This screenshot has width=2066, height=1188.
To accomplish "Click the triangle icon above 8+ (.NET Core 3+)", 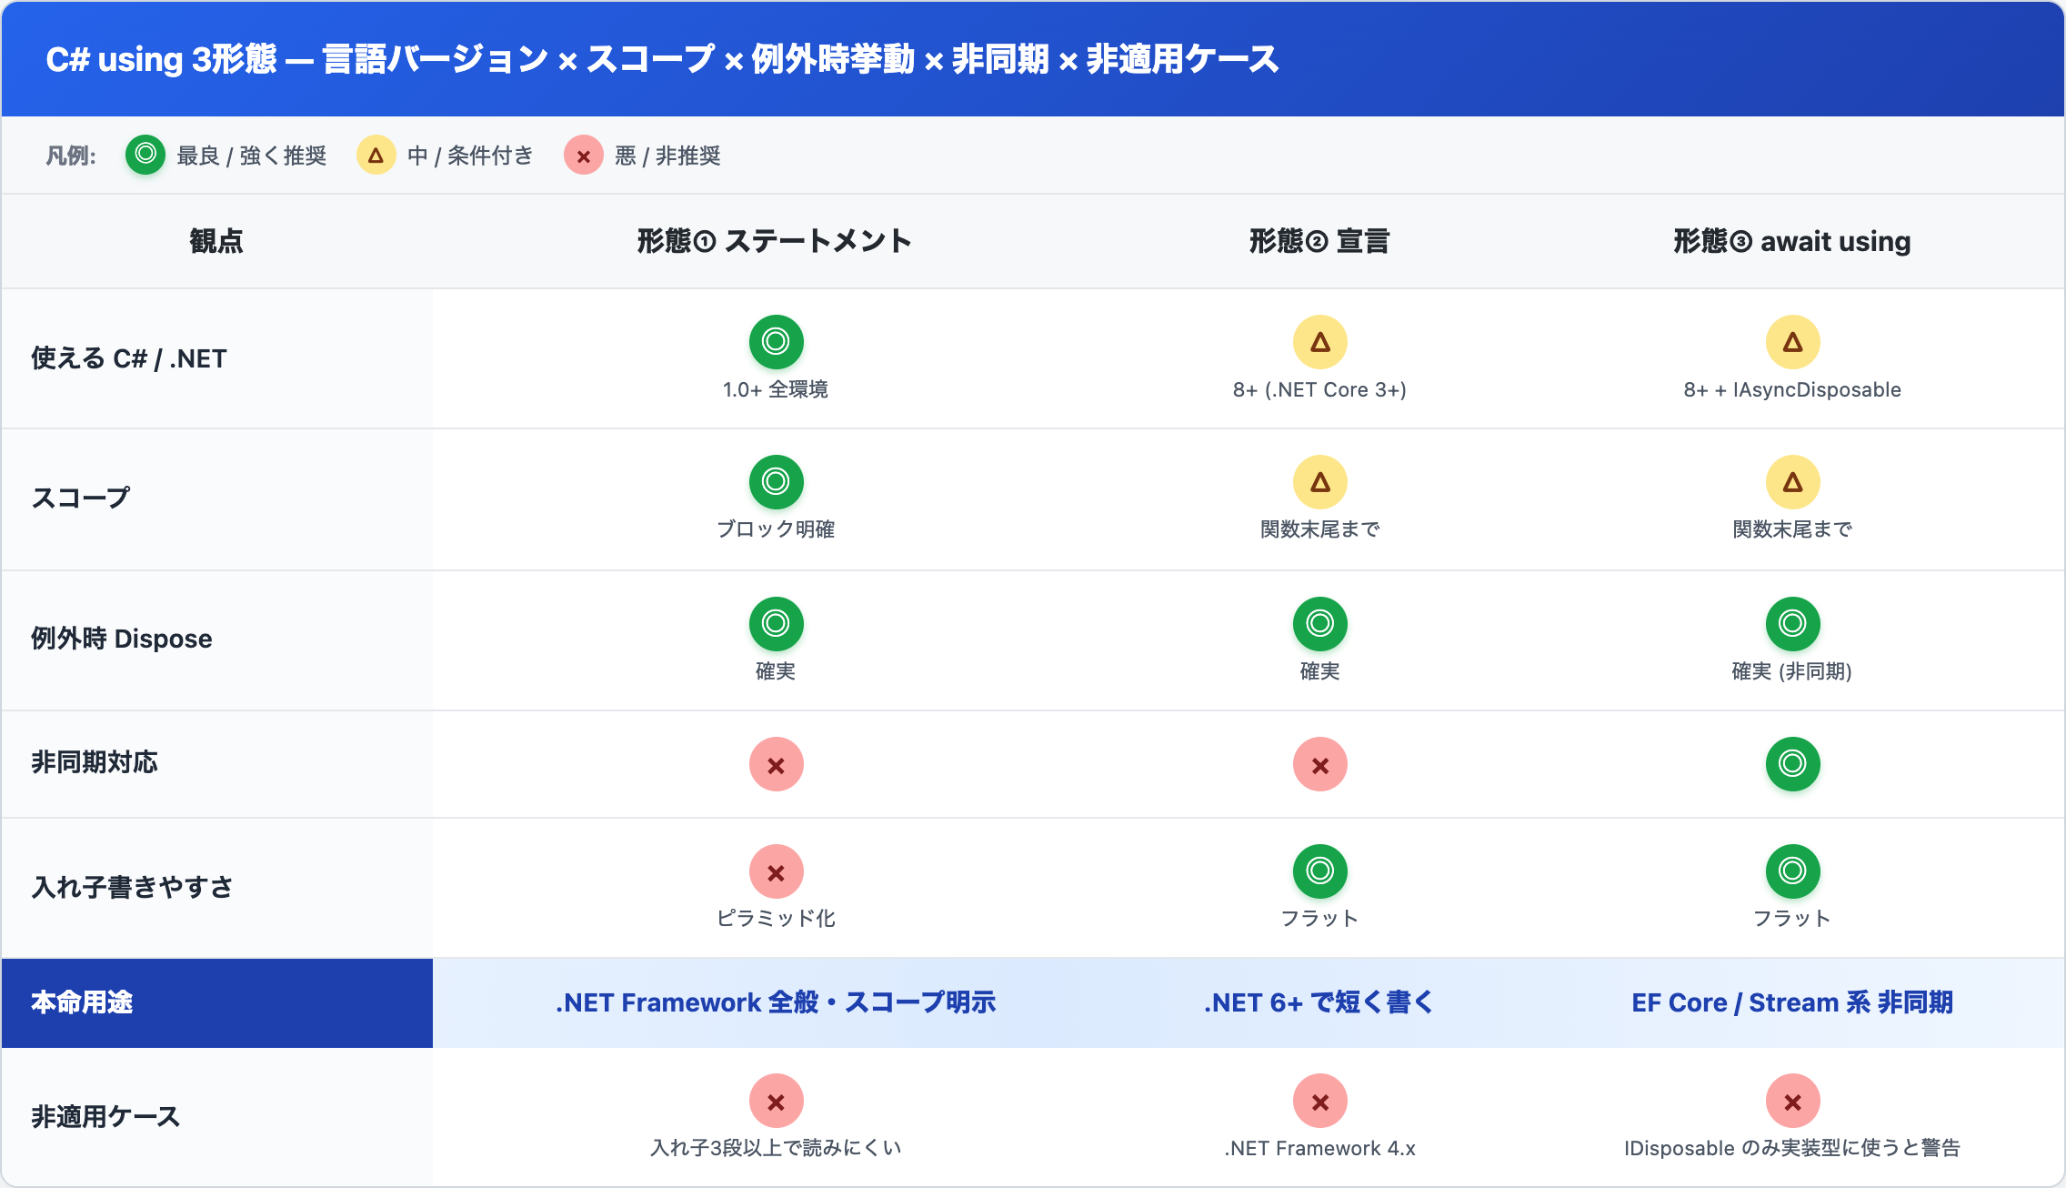I will coord(1319,342).
